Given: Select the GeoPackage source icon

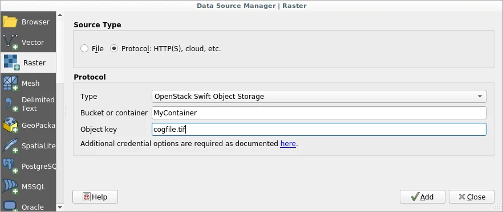Looking at the screenshot, I should click(10, 125).
